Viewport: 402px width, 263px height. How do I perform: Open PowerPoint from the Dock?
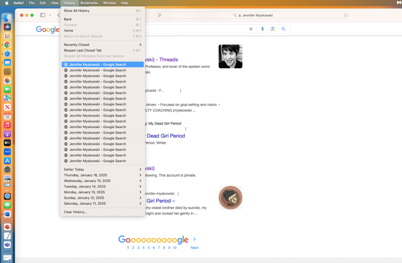pos(7,227)
